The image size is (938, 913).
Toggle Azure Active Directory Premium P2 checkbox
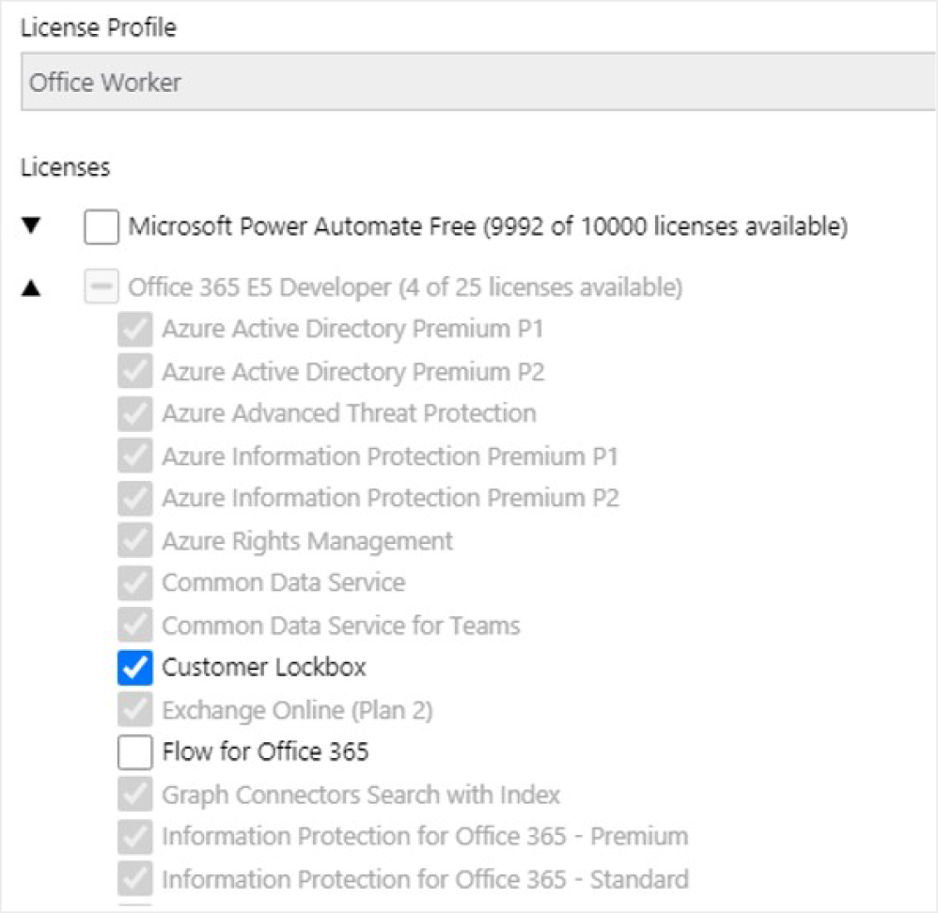click(x=134, y=371)
